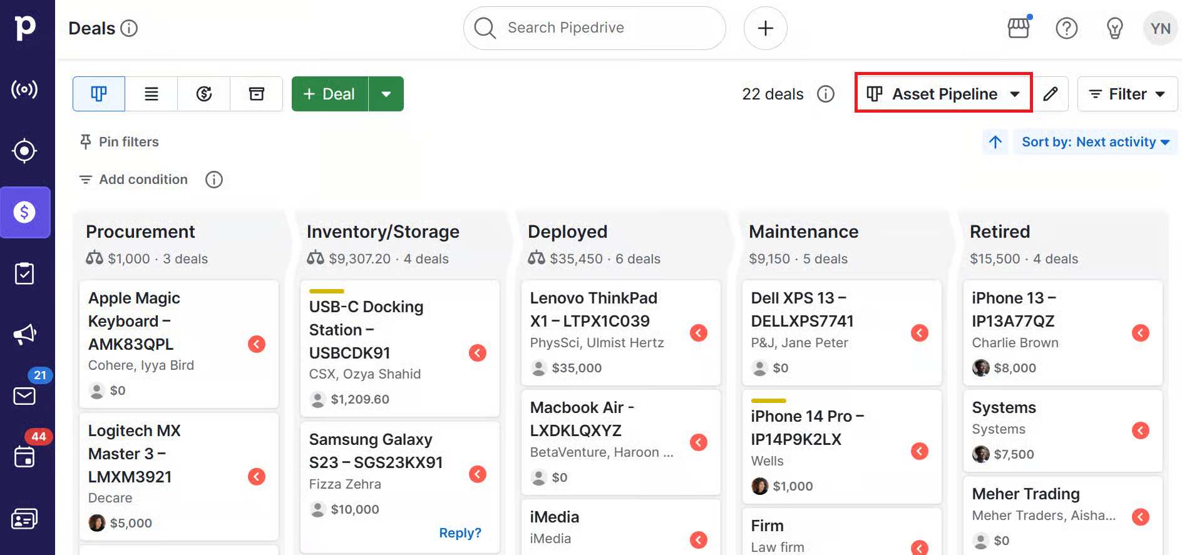This screenshot has width=1182, height=555.
Task: Open Lenovo ThinkPad X1 deal card
Action: [621, 333]
